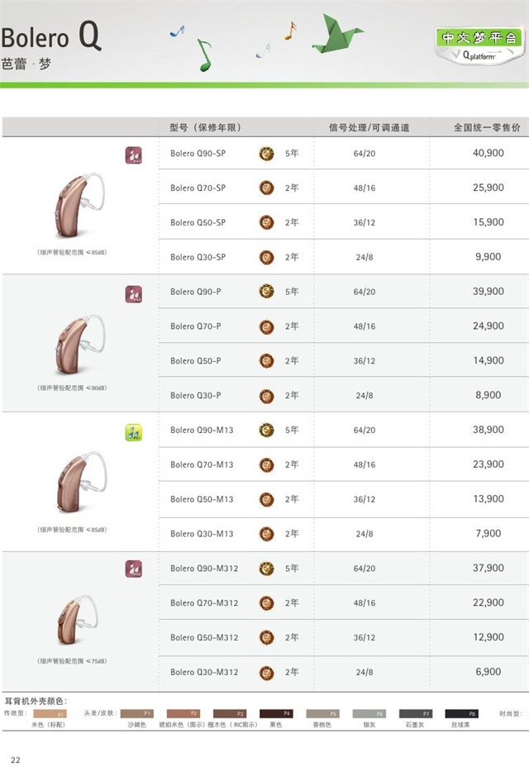Click the 全国统一零售价 column header
The width and height of the screenshot is (529, 776).
click(x=487, y=127)
